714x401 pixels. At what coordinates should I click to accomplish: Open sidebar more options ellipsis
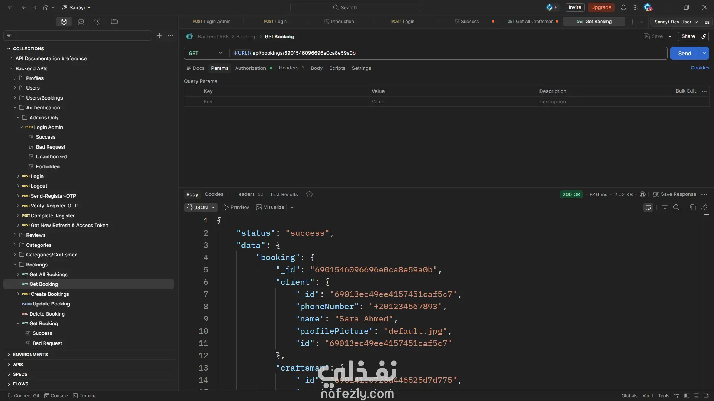[170, 36]
